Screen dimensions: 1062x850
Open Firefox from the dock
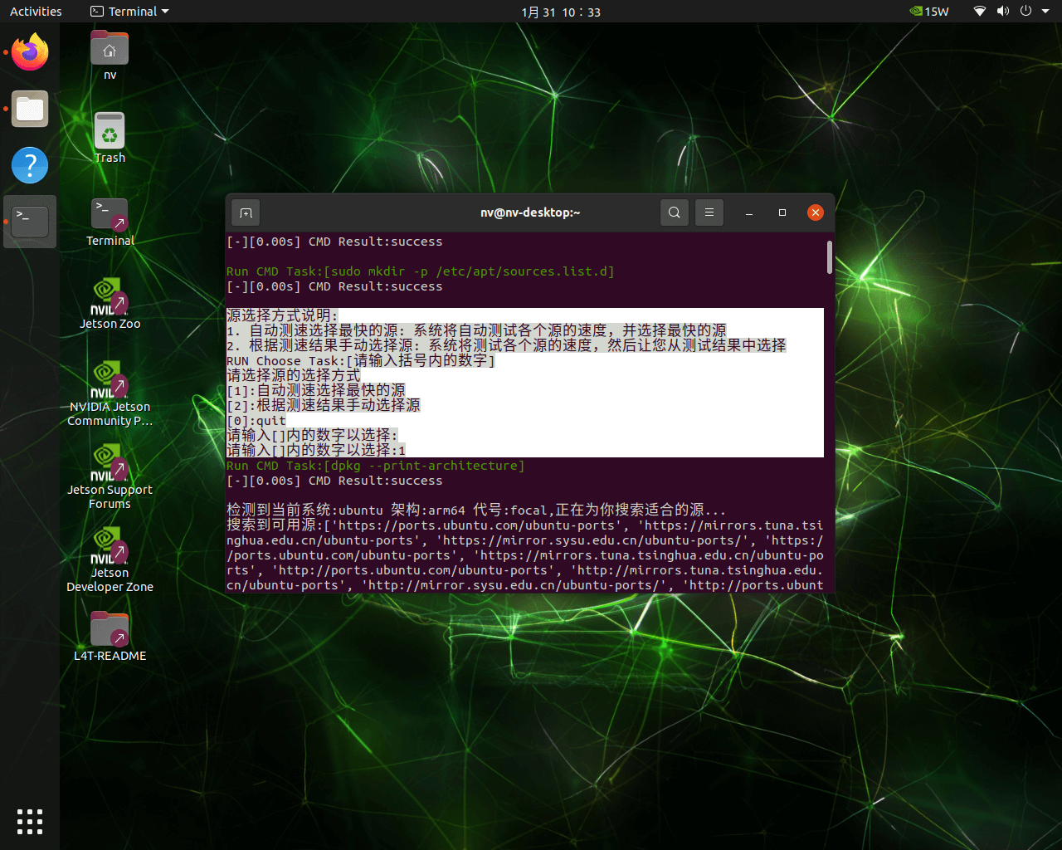pyautogui.click(x=30, y=53)
